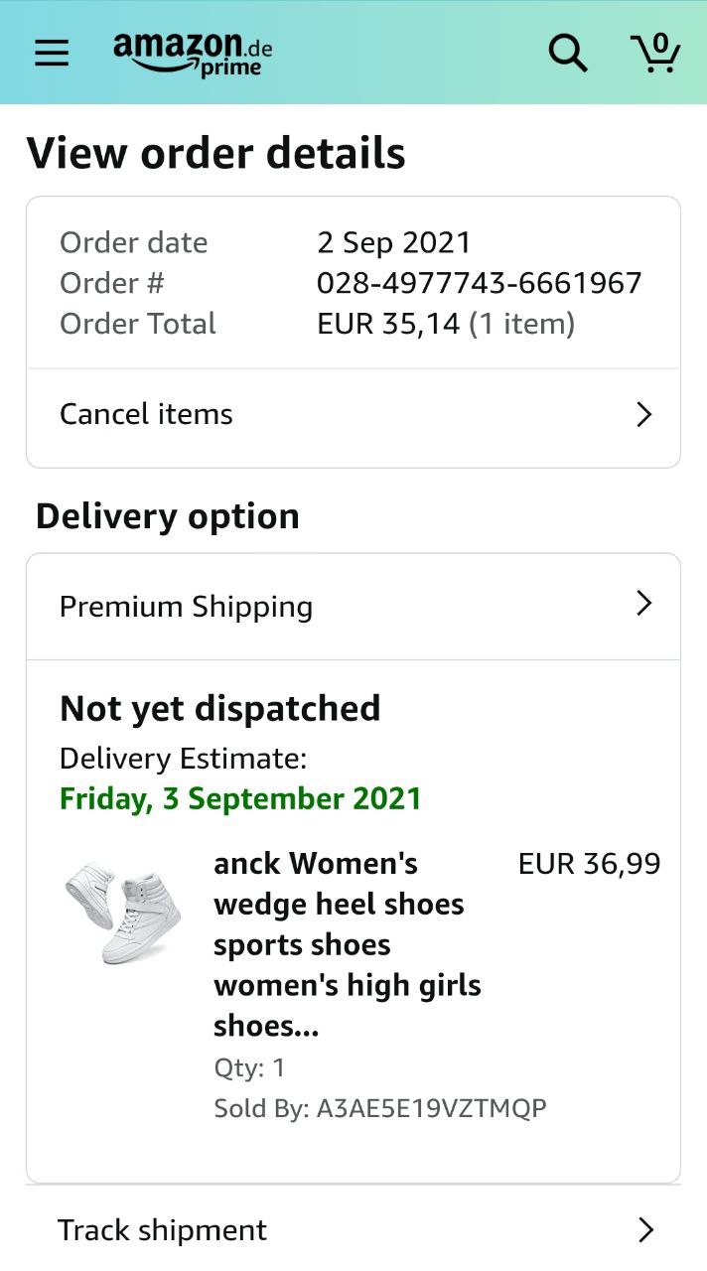This screenshot has height=1271, width=707.
Task: Tap the Order Total EUR 35,14 value
Action: click(388, 324)
